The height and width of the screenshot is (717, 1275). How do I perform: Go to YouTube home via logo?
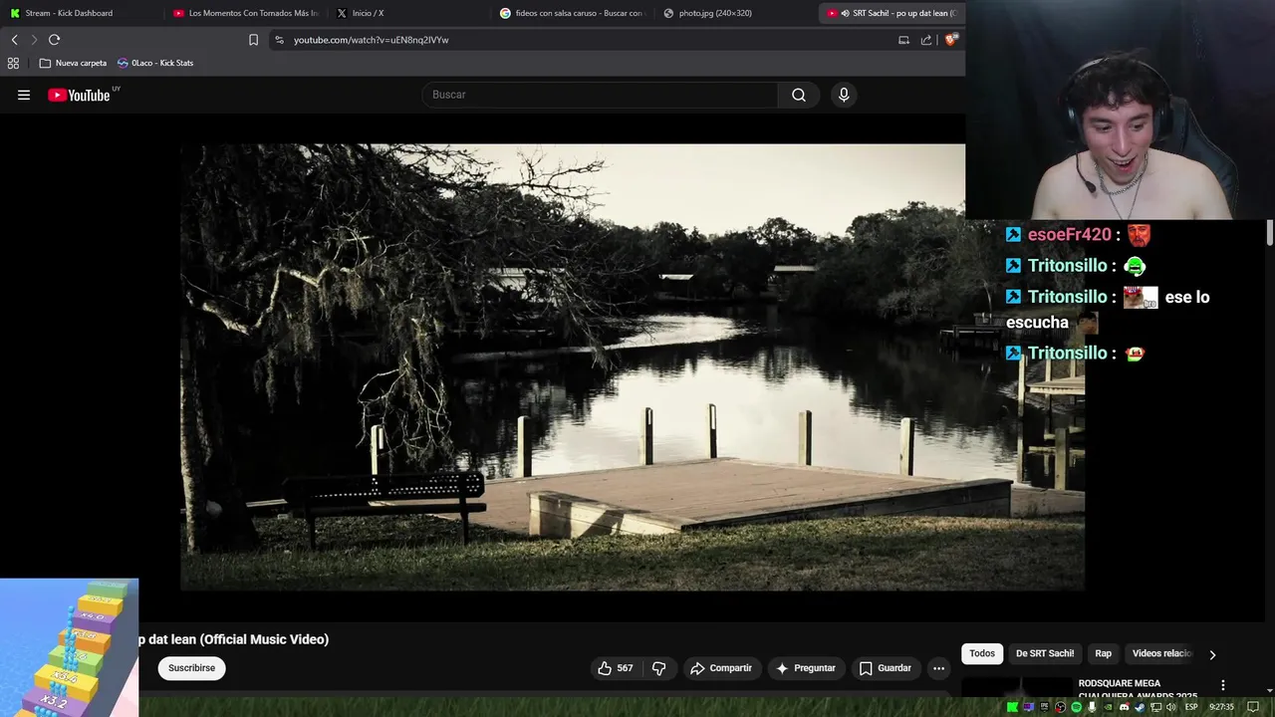click(79, 95)
